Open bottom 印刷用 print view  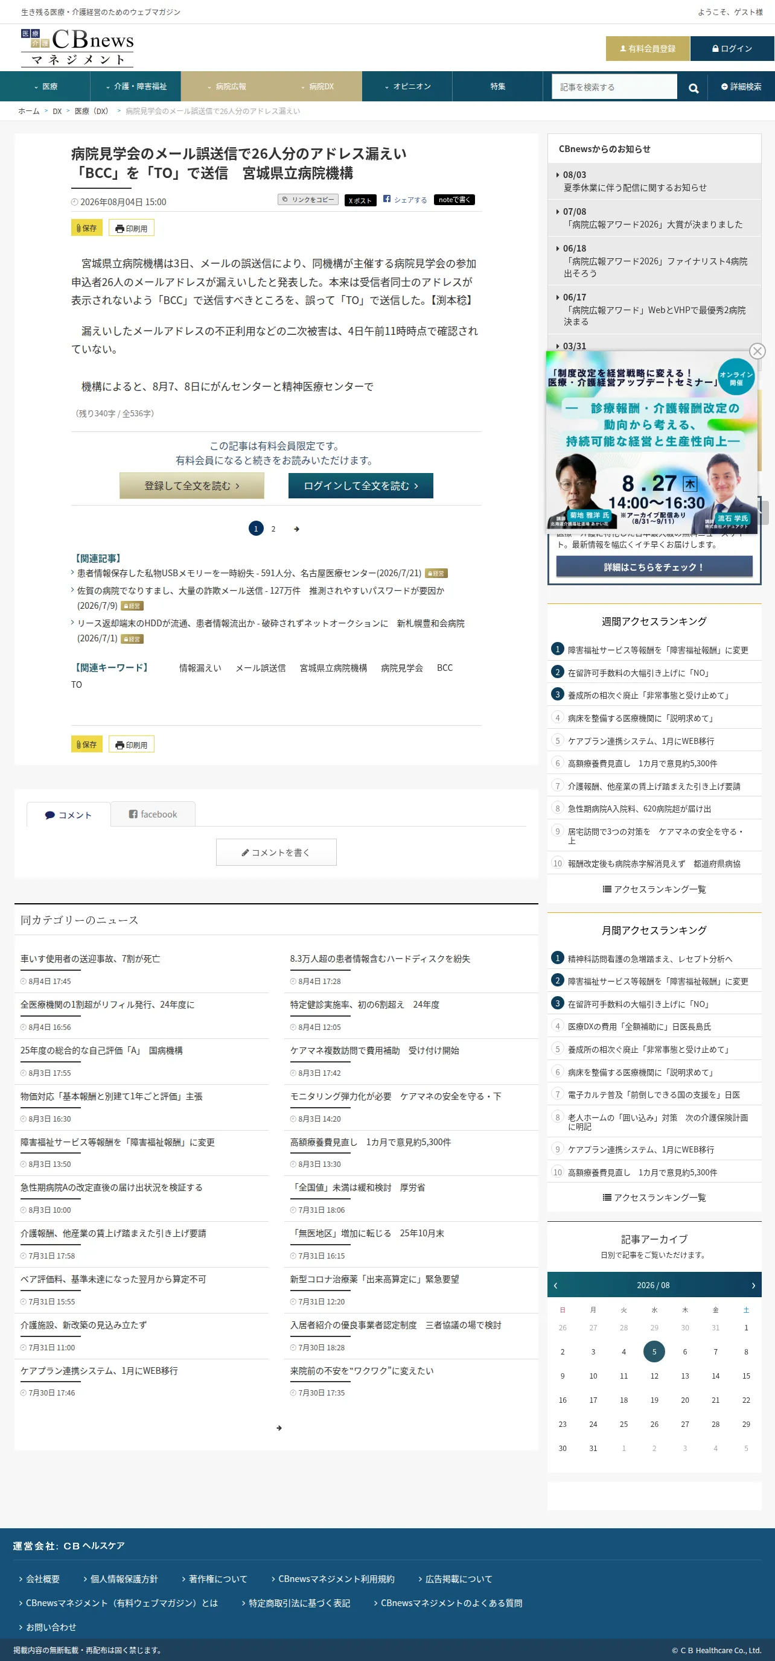(132, 744)
